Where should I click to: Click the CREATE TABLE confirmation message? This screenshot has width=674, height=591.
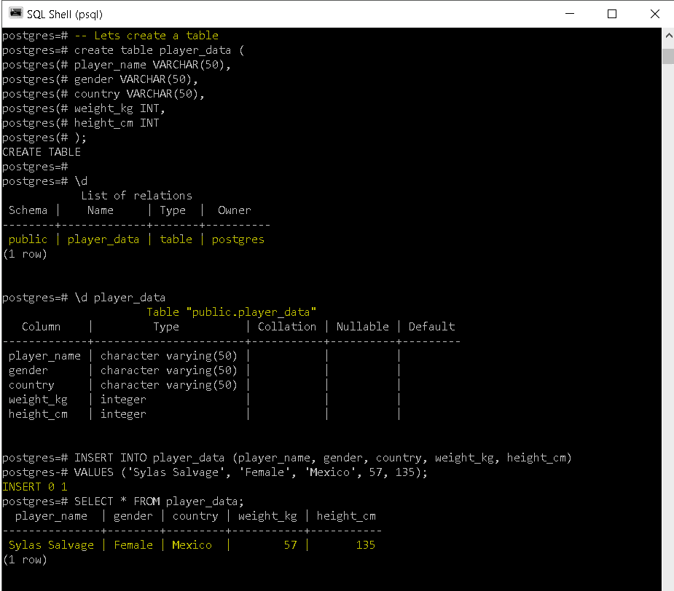point(41,151)
